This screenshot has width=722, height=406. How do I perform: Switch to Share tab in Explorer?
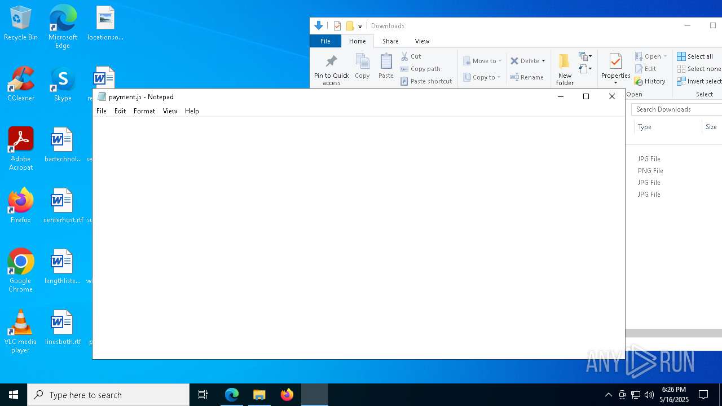click(390, 41)
